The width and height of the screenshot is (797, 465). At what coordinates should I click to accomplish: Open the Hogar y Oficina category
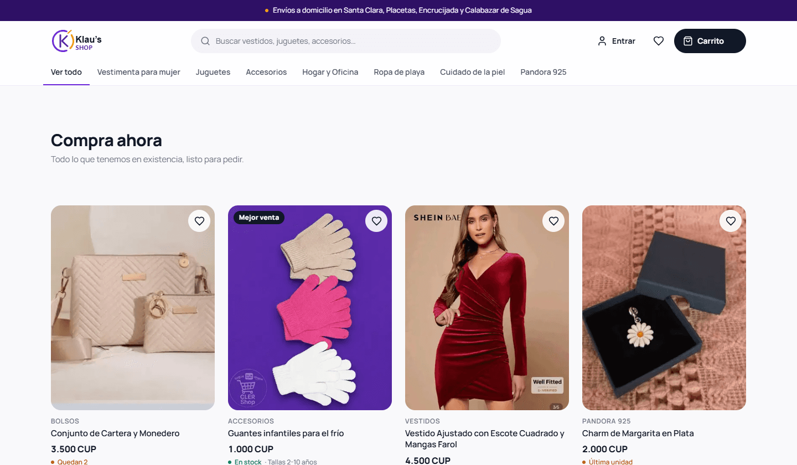(330, 72)
